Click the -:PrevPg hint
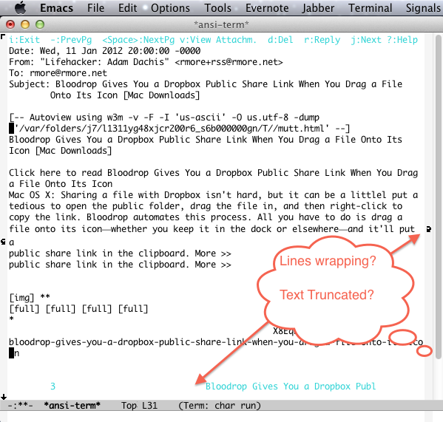Screen dimensions: 443x422 (x=71, y=40)
